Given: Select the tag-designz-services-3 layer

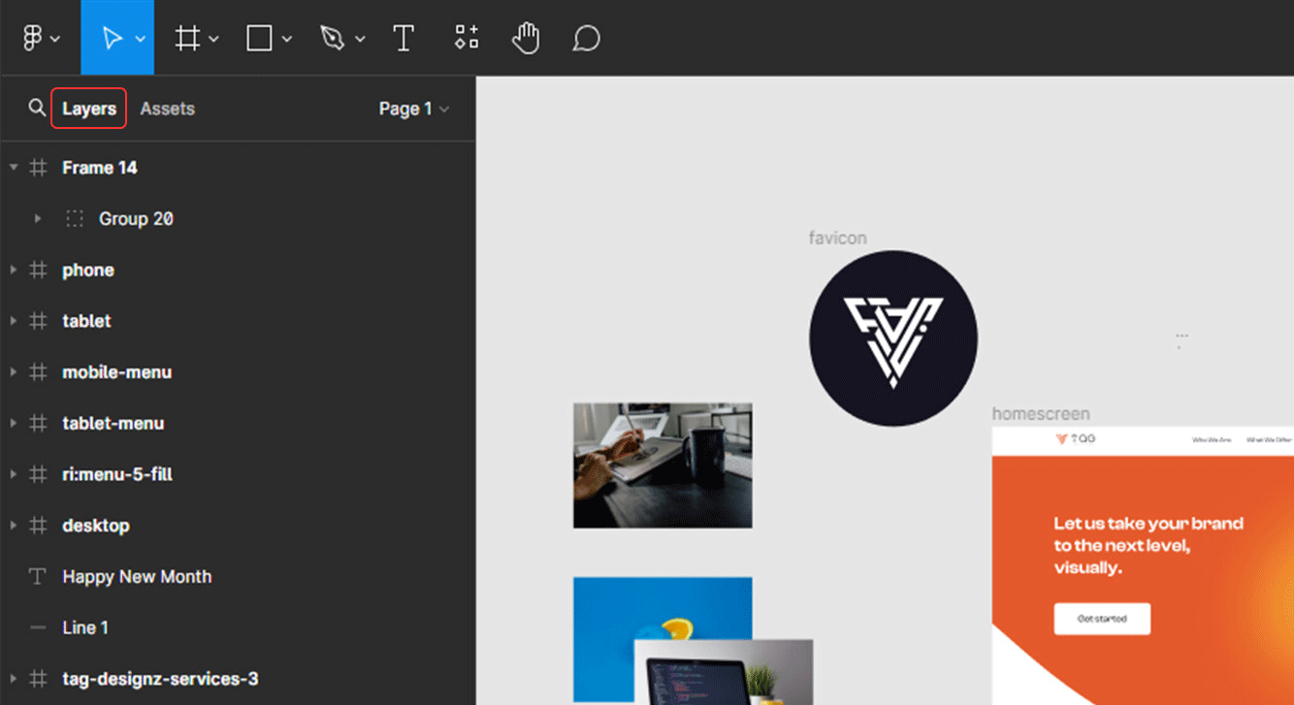Looking at the screenshot, I should [238, 679].
